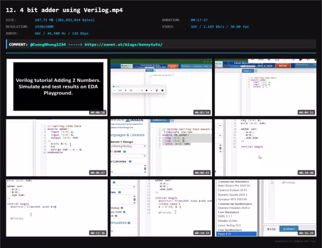This screenshot has height=248, width=322.
Task: Click the play icon in the 00:02:54 floating toolbar
Action: pos(146,90)
